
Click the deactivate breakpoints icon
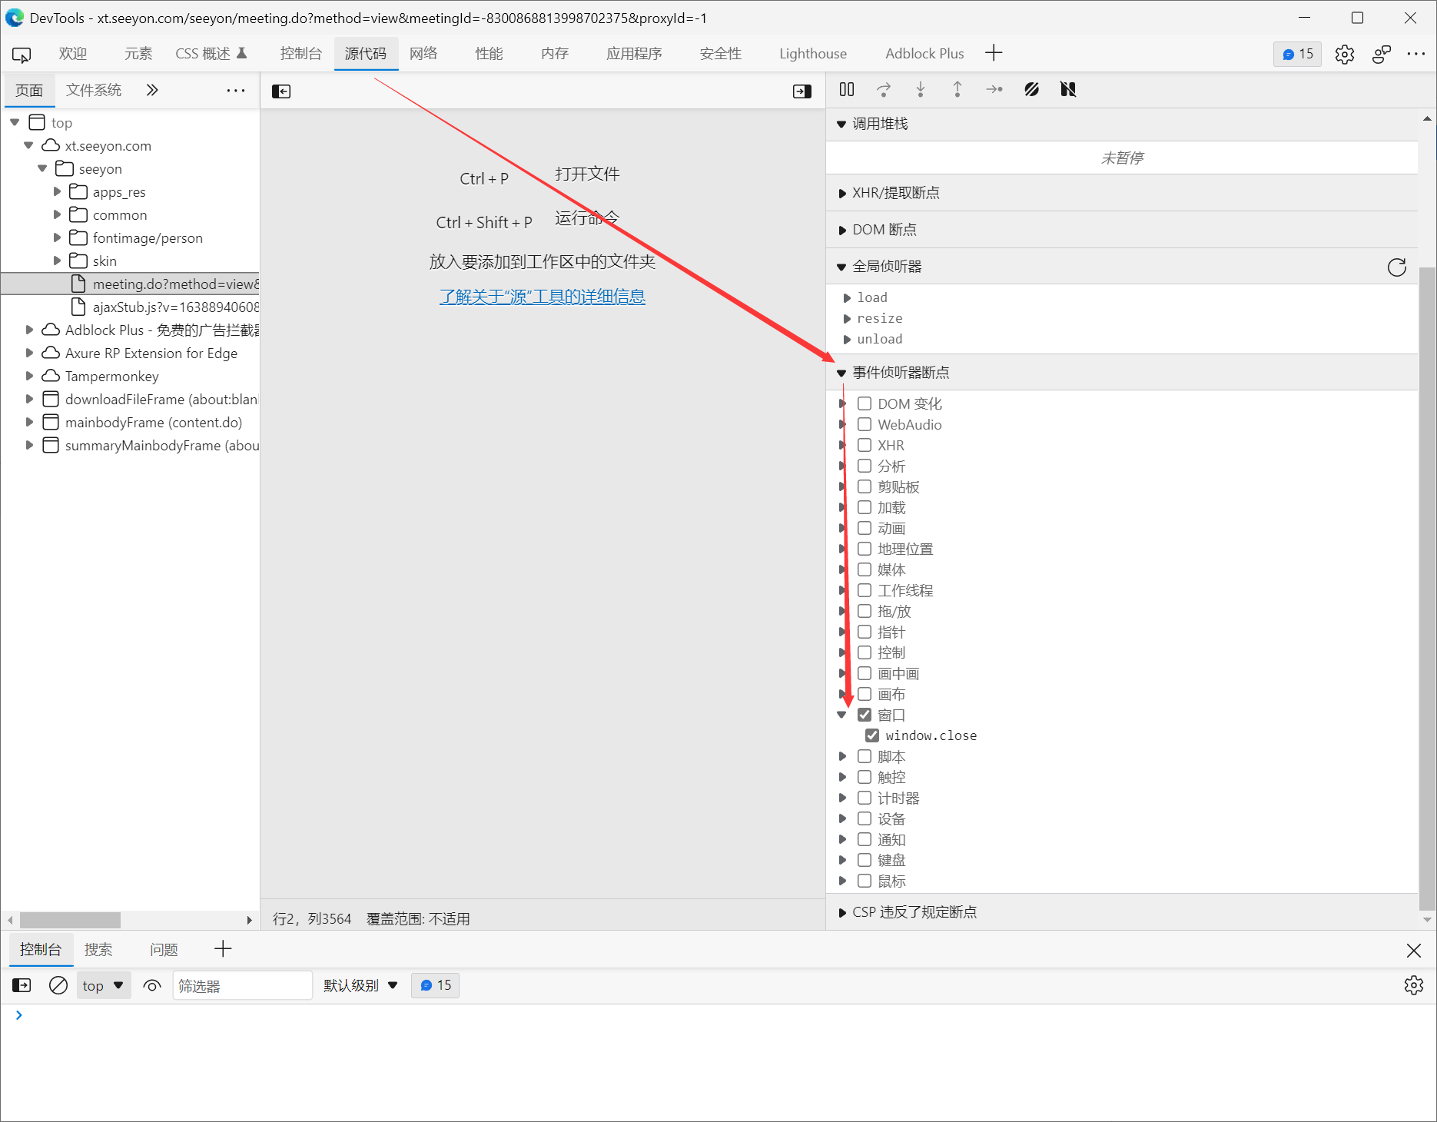[x=1031, y=90]
